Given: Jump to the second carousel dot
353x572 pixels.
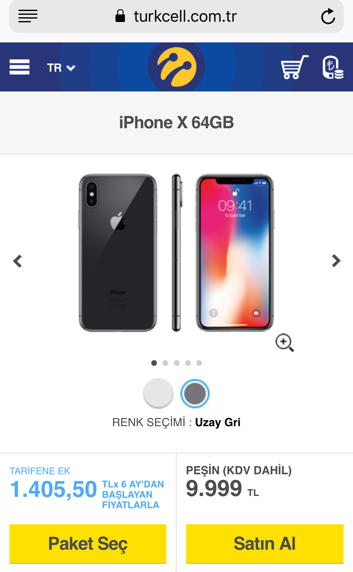Looking at the screenshot, I should [x=165, y=363].
